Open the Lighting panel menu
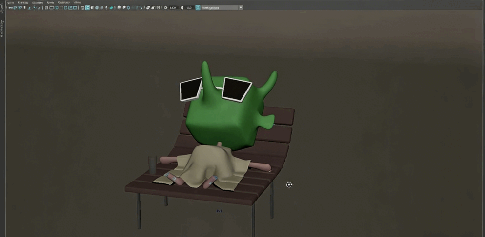 [x=38, y=3]
